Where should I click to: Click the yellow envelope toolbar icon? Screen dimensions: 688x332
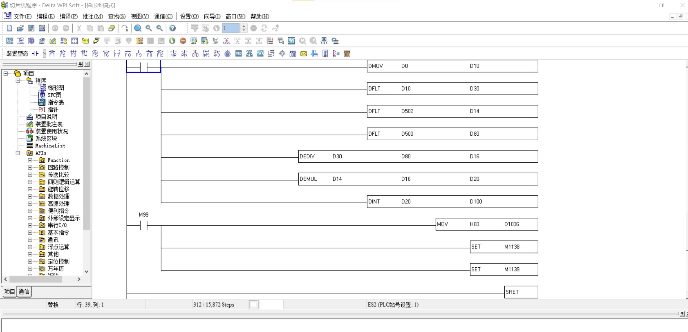click(304, 54)
